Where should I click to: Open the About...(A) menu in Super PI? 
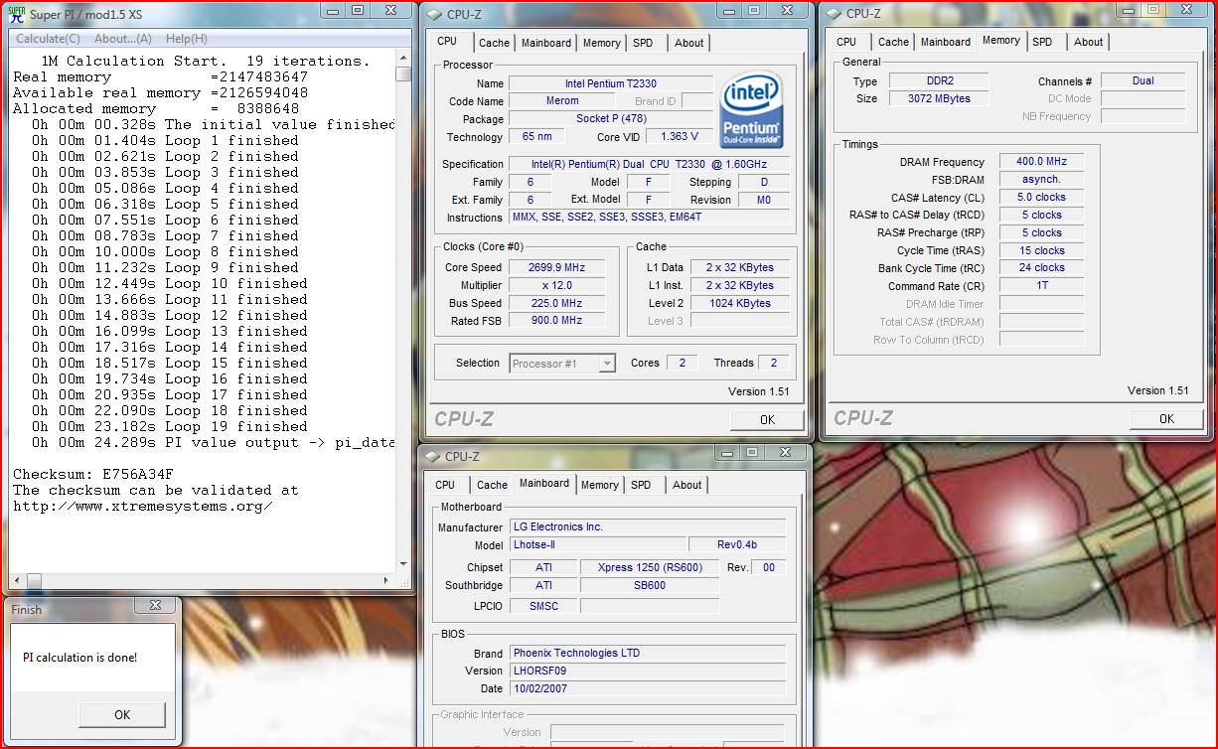coord(123,39)
